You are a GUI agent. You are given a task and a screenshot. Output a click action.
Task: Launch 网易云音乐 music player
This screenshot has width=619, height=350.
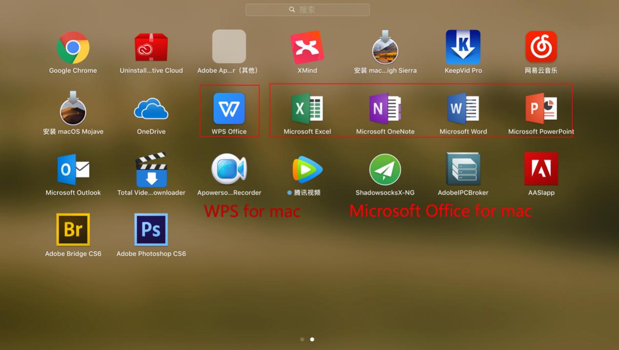click(541, 46)
